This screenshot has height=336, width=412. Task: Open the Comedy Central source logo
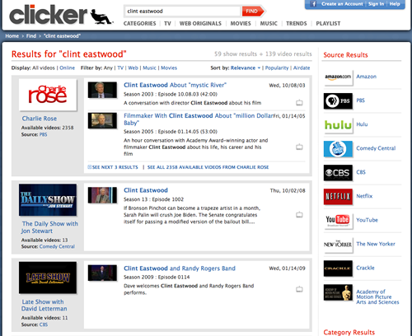pyautogui.click(x=338, y=149)
